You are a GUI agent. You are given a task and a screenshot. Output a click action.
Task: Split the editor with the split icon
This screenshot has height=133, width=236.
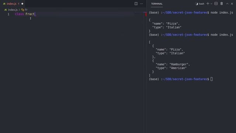(x=136, y=4)
